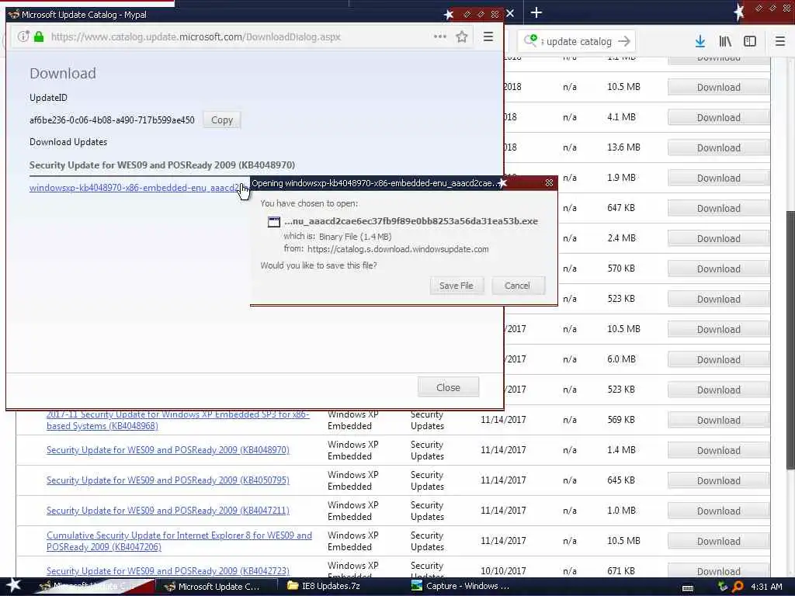The image size is (795, 596).
Task: Open KB4050795 update link
Action: (x=168, y=480)
